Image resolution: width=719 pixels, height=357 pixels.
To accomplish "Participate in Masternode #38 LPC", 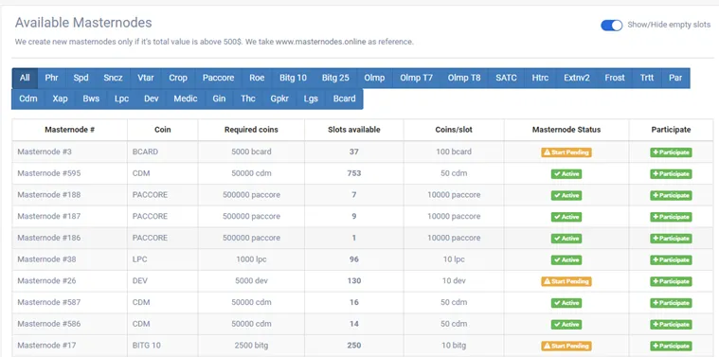I will 671,259.
